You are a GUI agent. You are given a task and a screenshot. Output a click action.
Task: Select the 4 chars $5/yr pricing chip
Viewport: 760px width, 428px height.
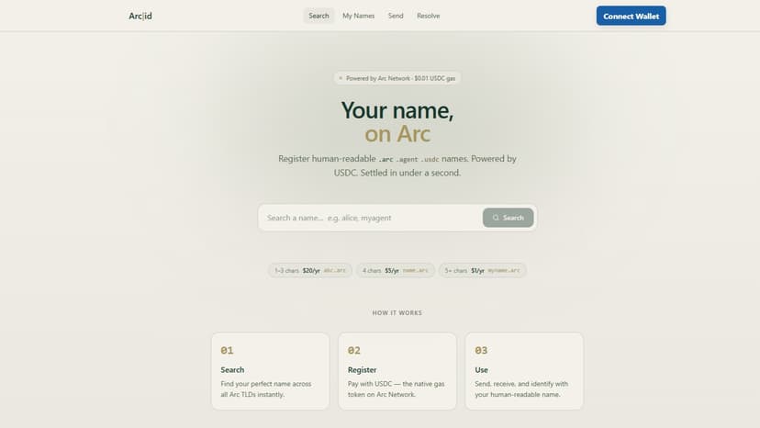[x=396, y=270]
